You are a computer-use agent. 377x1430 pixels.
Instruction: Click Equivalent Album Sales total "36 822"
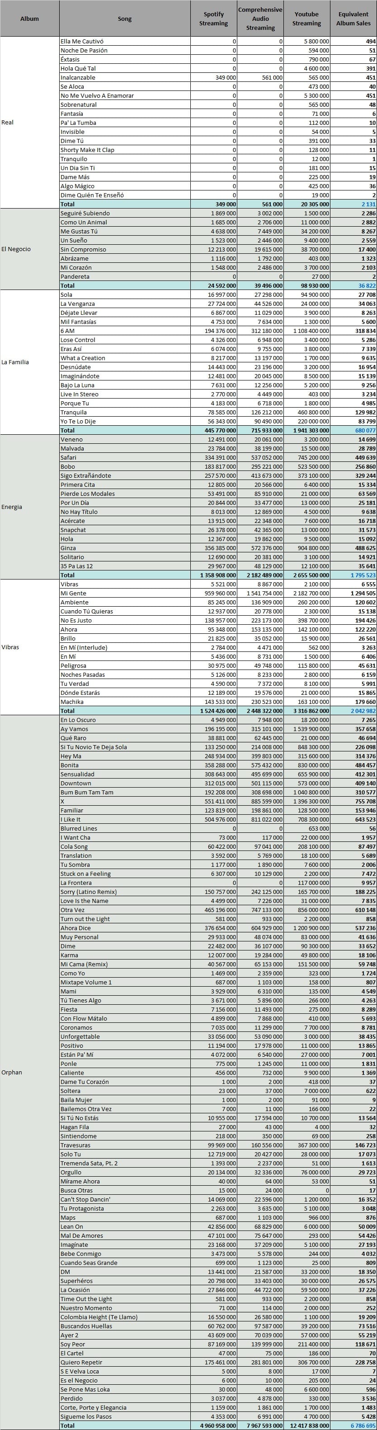pos(367,286)
